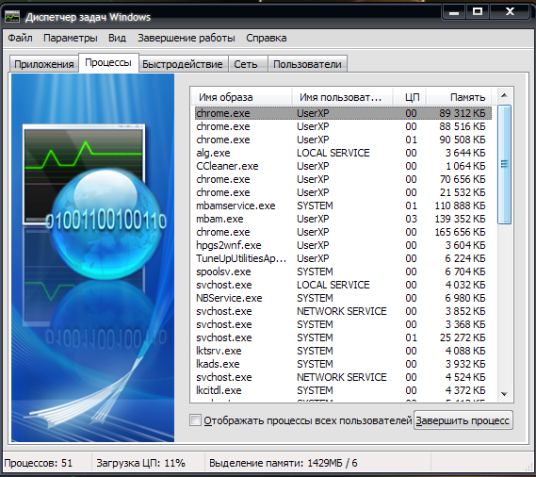Close the Task Manager window
The height and width of the screenshot is (477, 536).
[x=510, y=12]
